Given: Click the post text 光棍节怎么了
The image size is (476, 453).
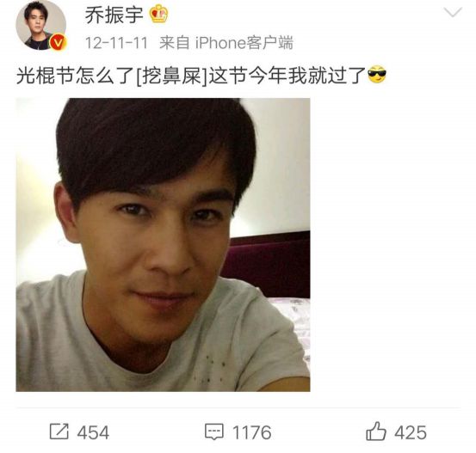Looking at the screenshot, I should pos(76,76).
